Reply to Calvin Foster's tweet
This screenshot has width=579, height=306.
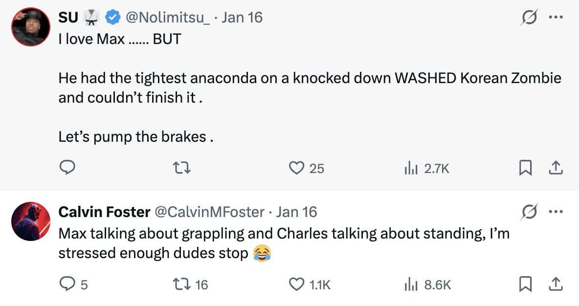67,284
